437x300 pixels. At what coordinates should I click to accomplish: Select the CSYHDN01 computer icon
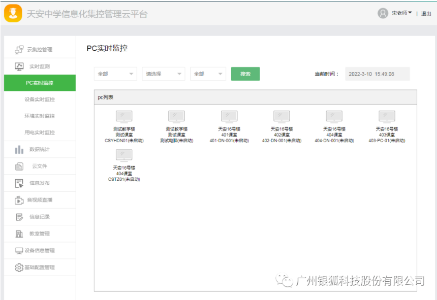click(124, 117)
